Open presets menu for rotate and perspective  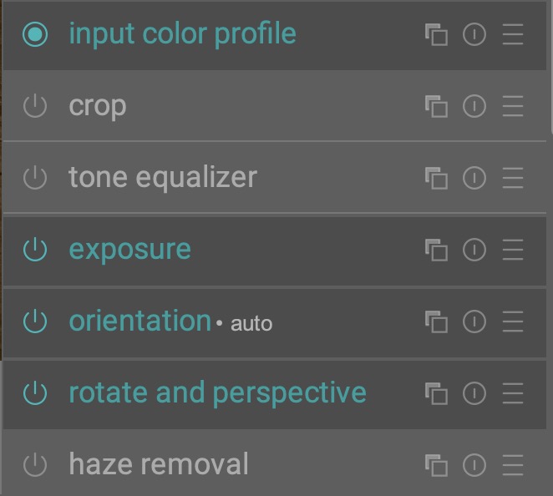[513, 393]
